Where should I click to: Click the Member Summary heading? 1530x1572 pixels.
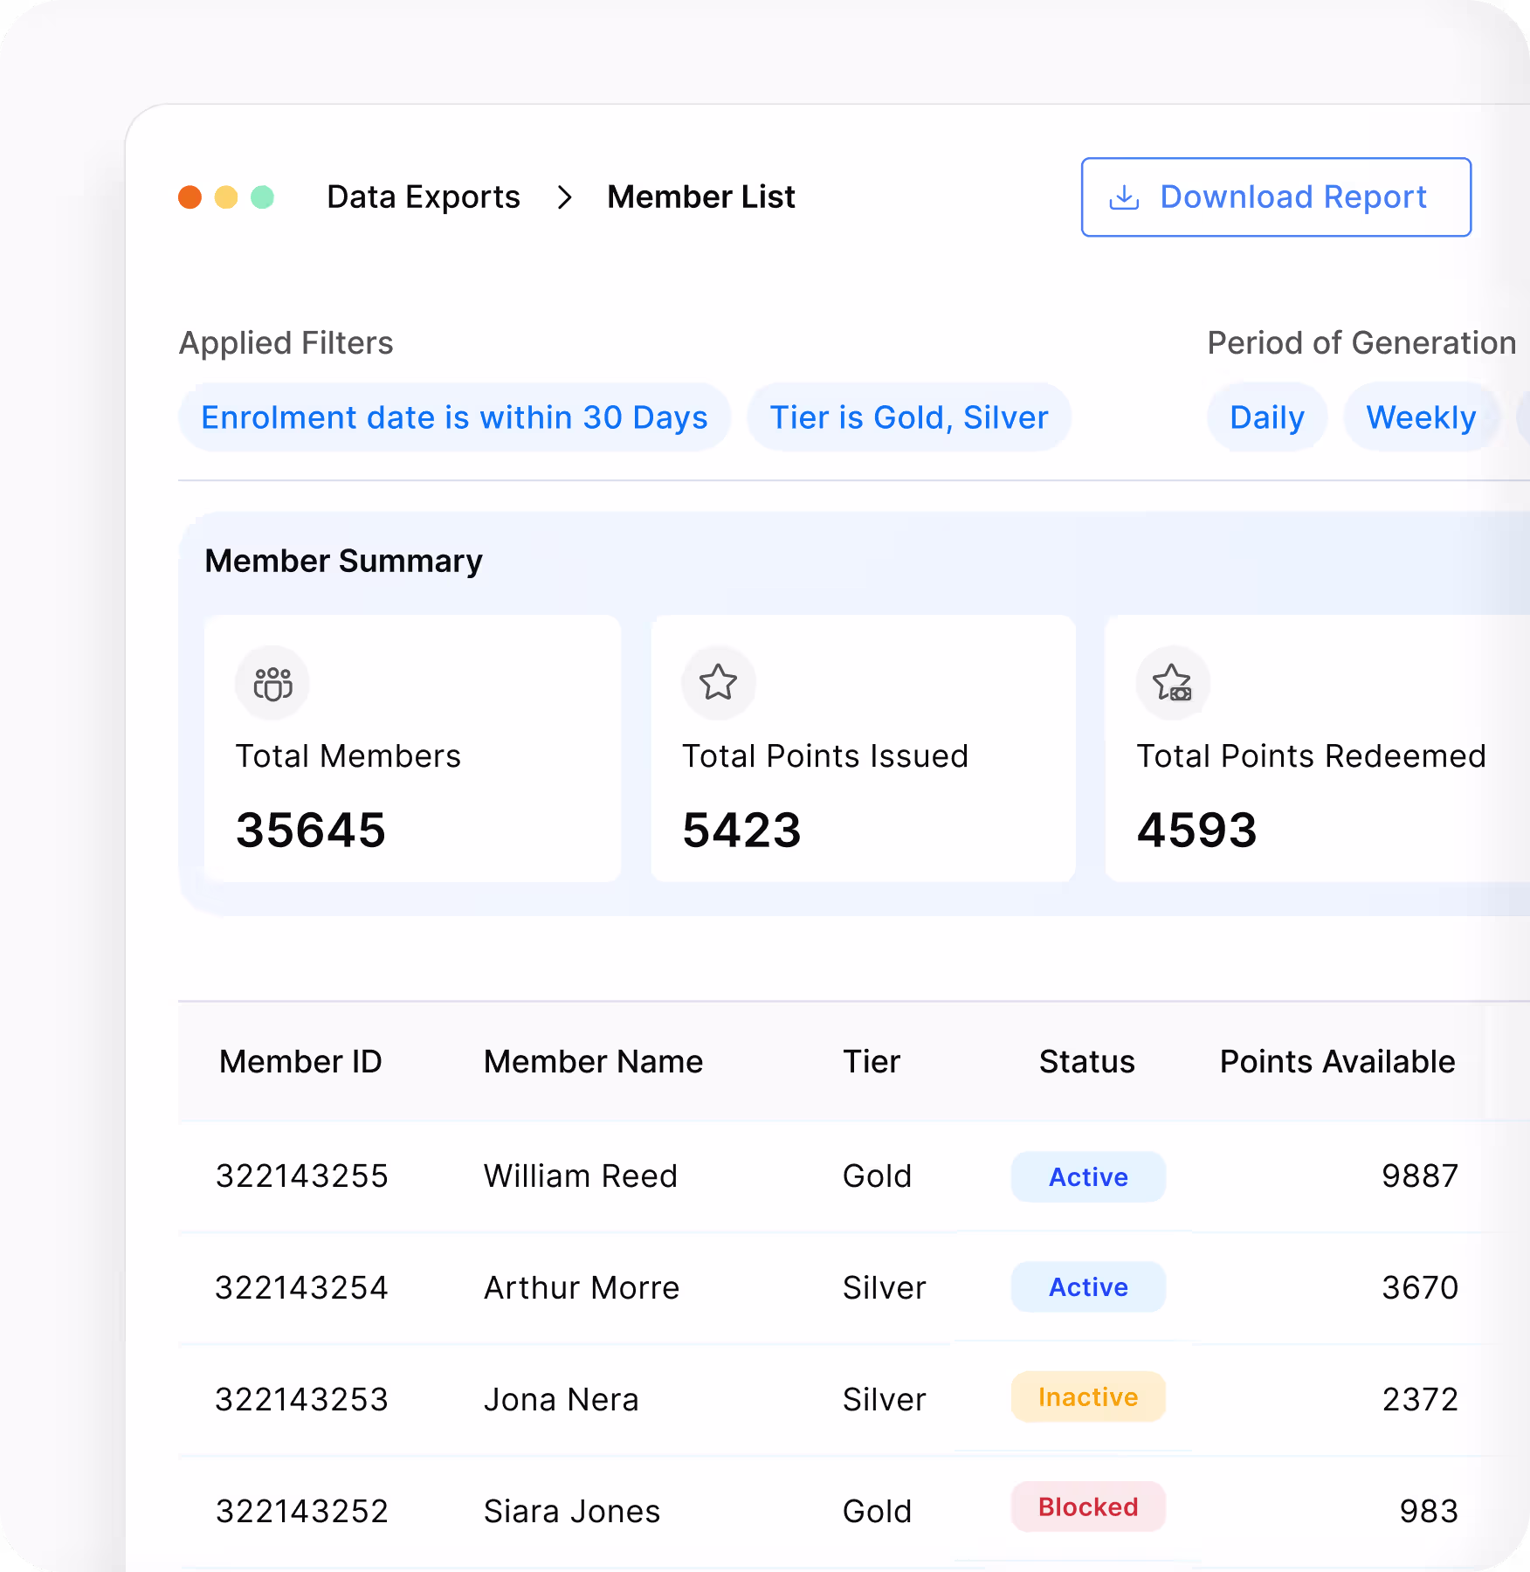point(343,562)
